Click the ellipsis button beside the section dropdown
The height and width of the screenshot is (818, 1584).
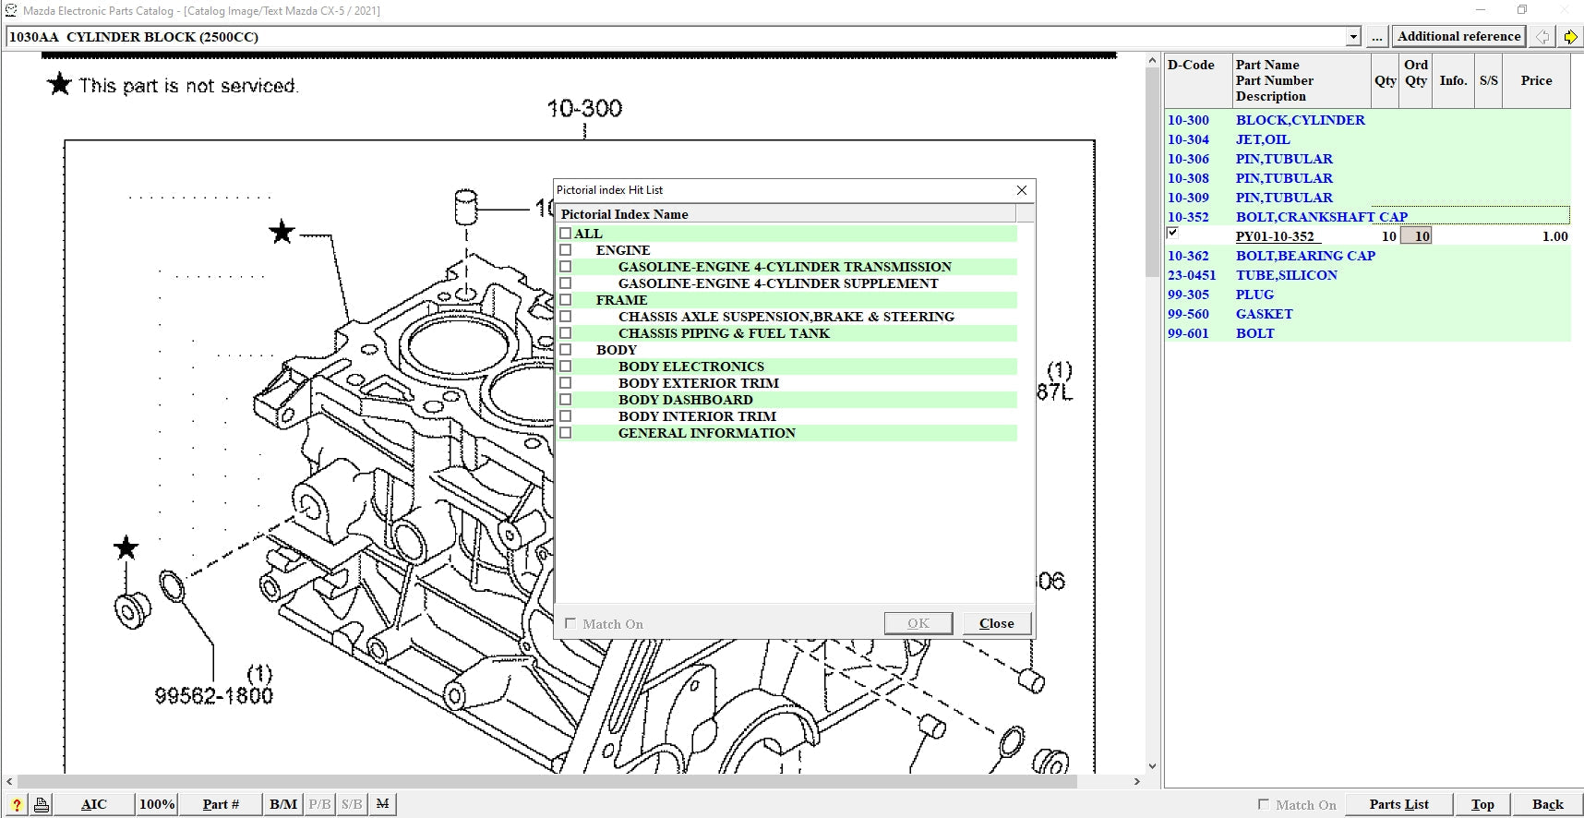[x=1376, y=37]
